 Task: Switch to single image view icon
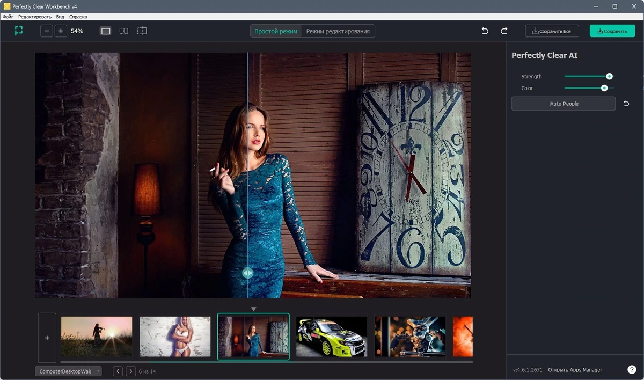(x=106, y=31)
